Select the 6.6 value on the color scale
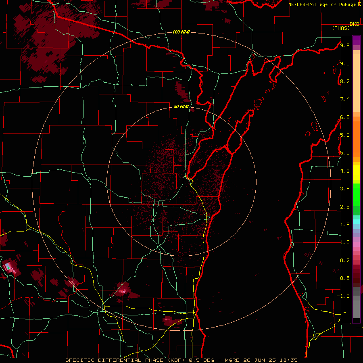Image resolution: width=363 pixels, height=363 pixels. click(345, 117)
